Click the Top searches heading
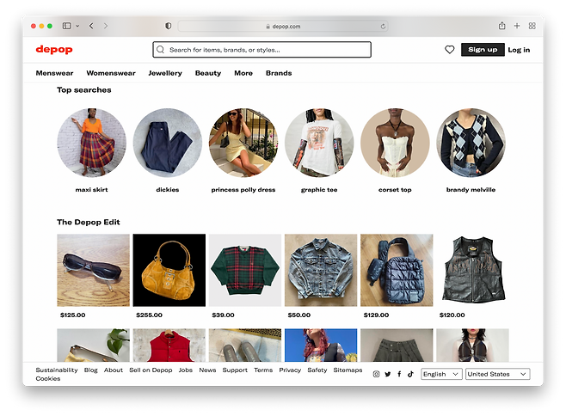The image size is (566, 416). [x=84, y=90]
